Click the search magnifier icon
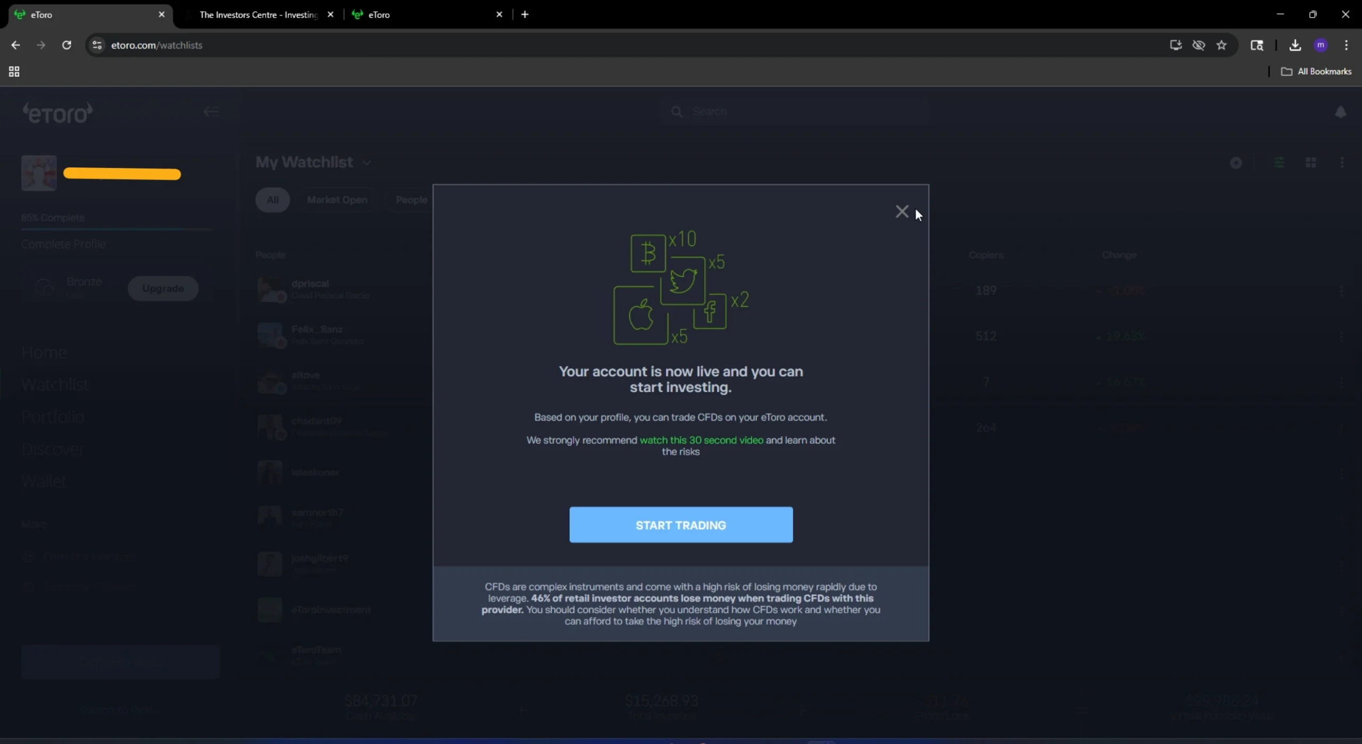 (676, 112)
